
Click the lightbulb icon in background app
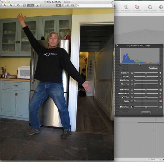tap(126, 7)
